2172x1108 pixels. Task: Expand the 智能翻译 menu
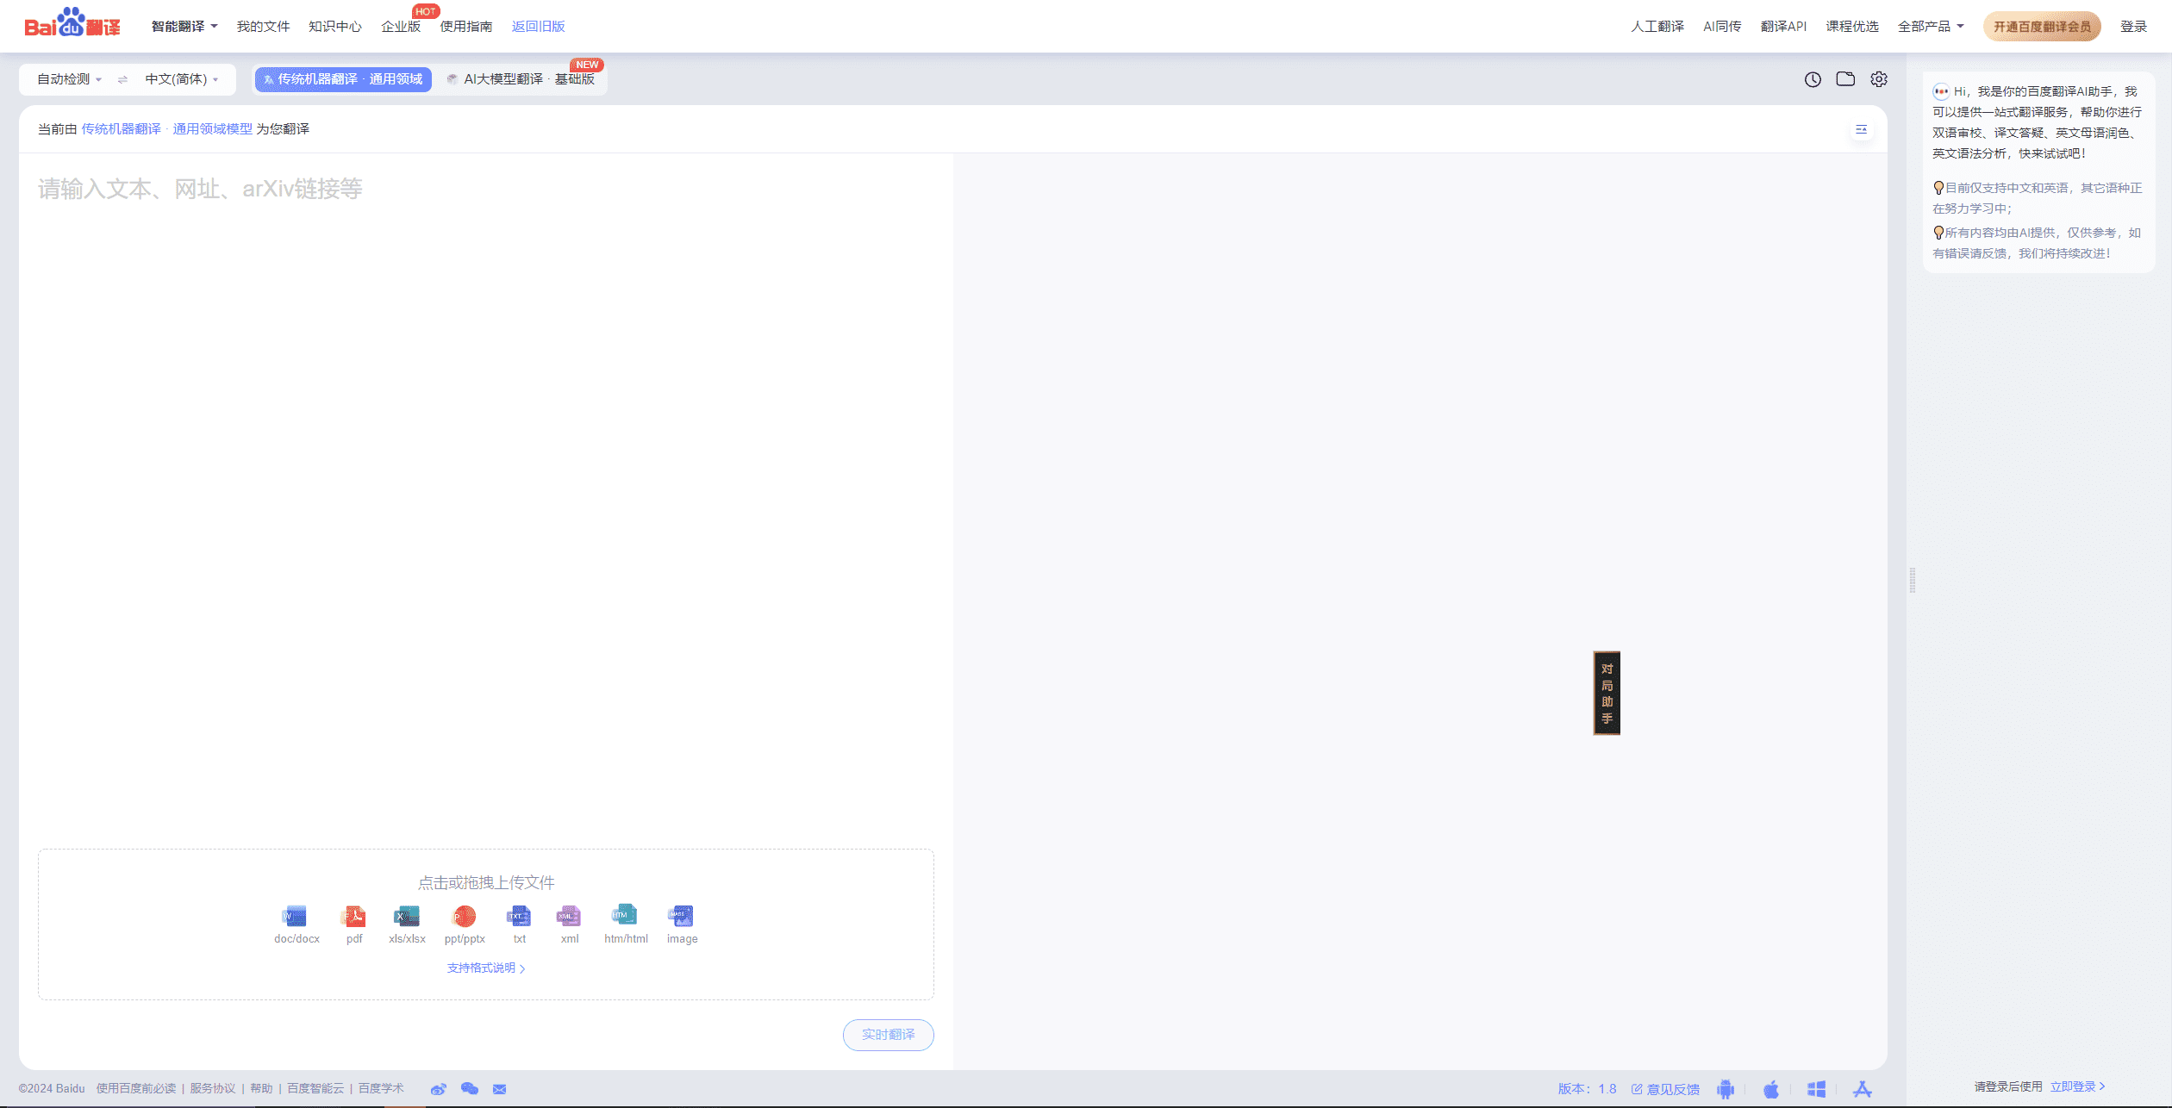point(184,27)
